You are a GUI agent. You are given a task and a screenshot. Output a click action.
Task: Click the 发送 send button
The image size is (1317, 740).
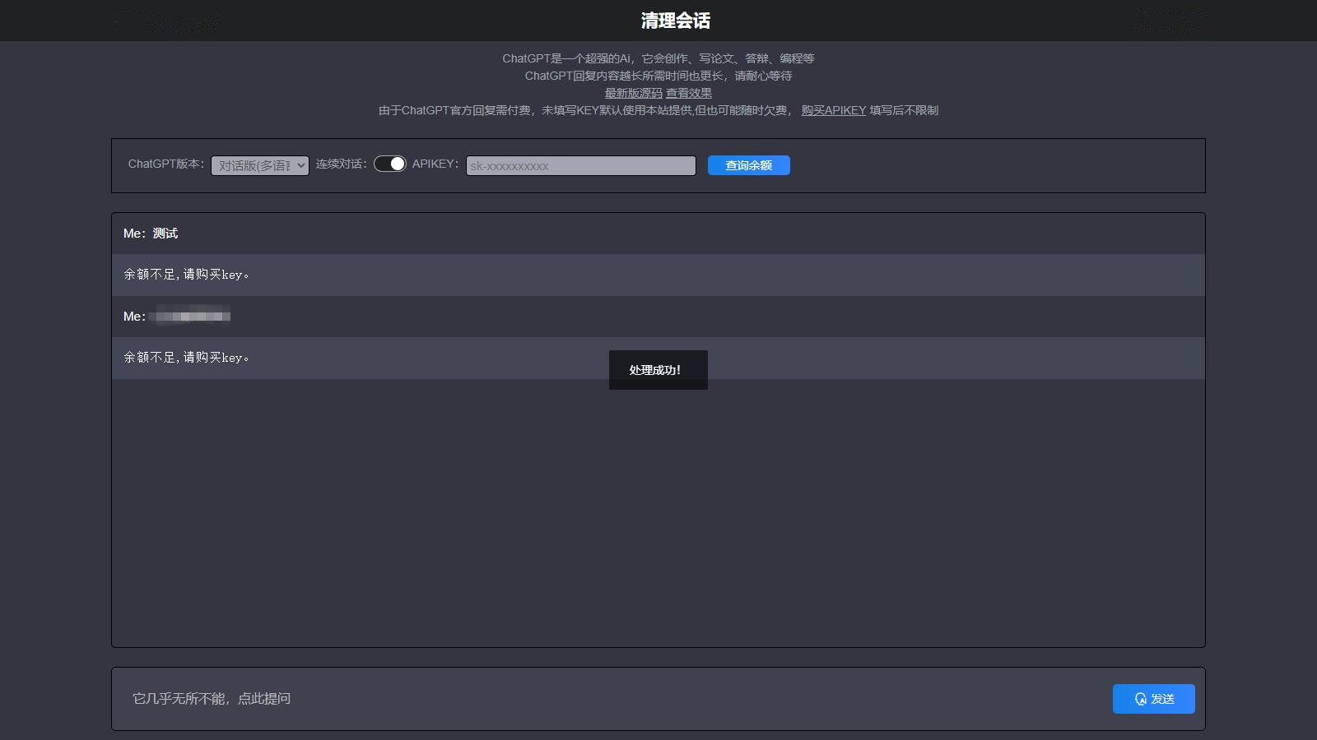pos(1154,699)
